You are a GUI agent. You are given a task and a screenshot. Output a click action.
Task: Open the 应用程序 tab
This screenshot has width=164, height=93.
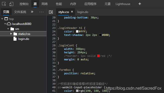90,4
